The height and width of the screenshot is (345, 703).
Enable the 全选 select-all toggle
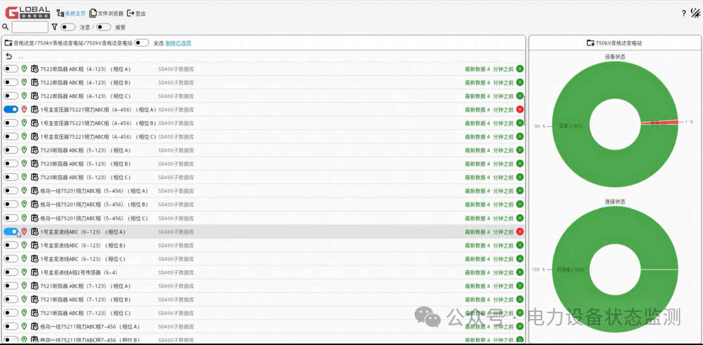[x=142, y=43]
